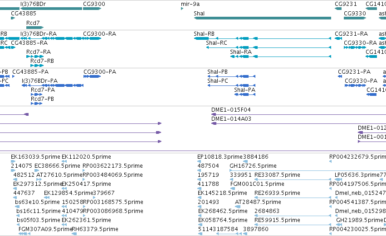This screenshot has width=386, height=236.
Task: Select the CG9300 gene arrow
Action: pyautogui.click(x=92, y=9)
